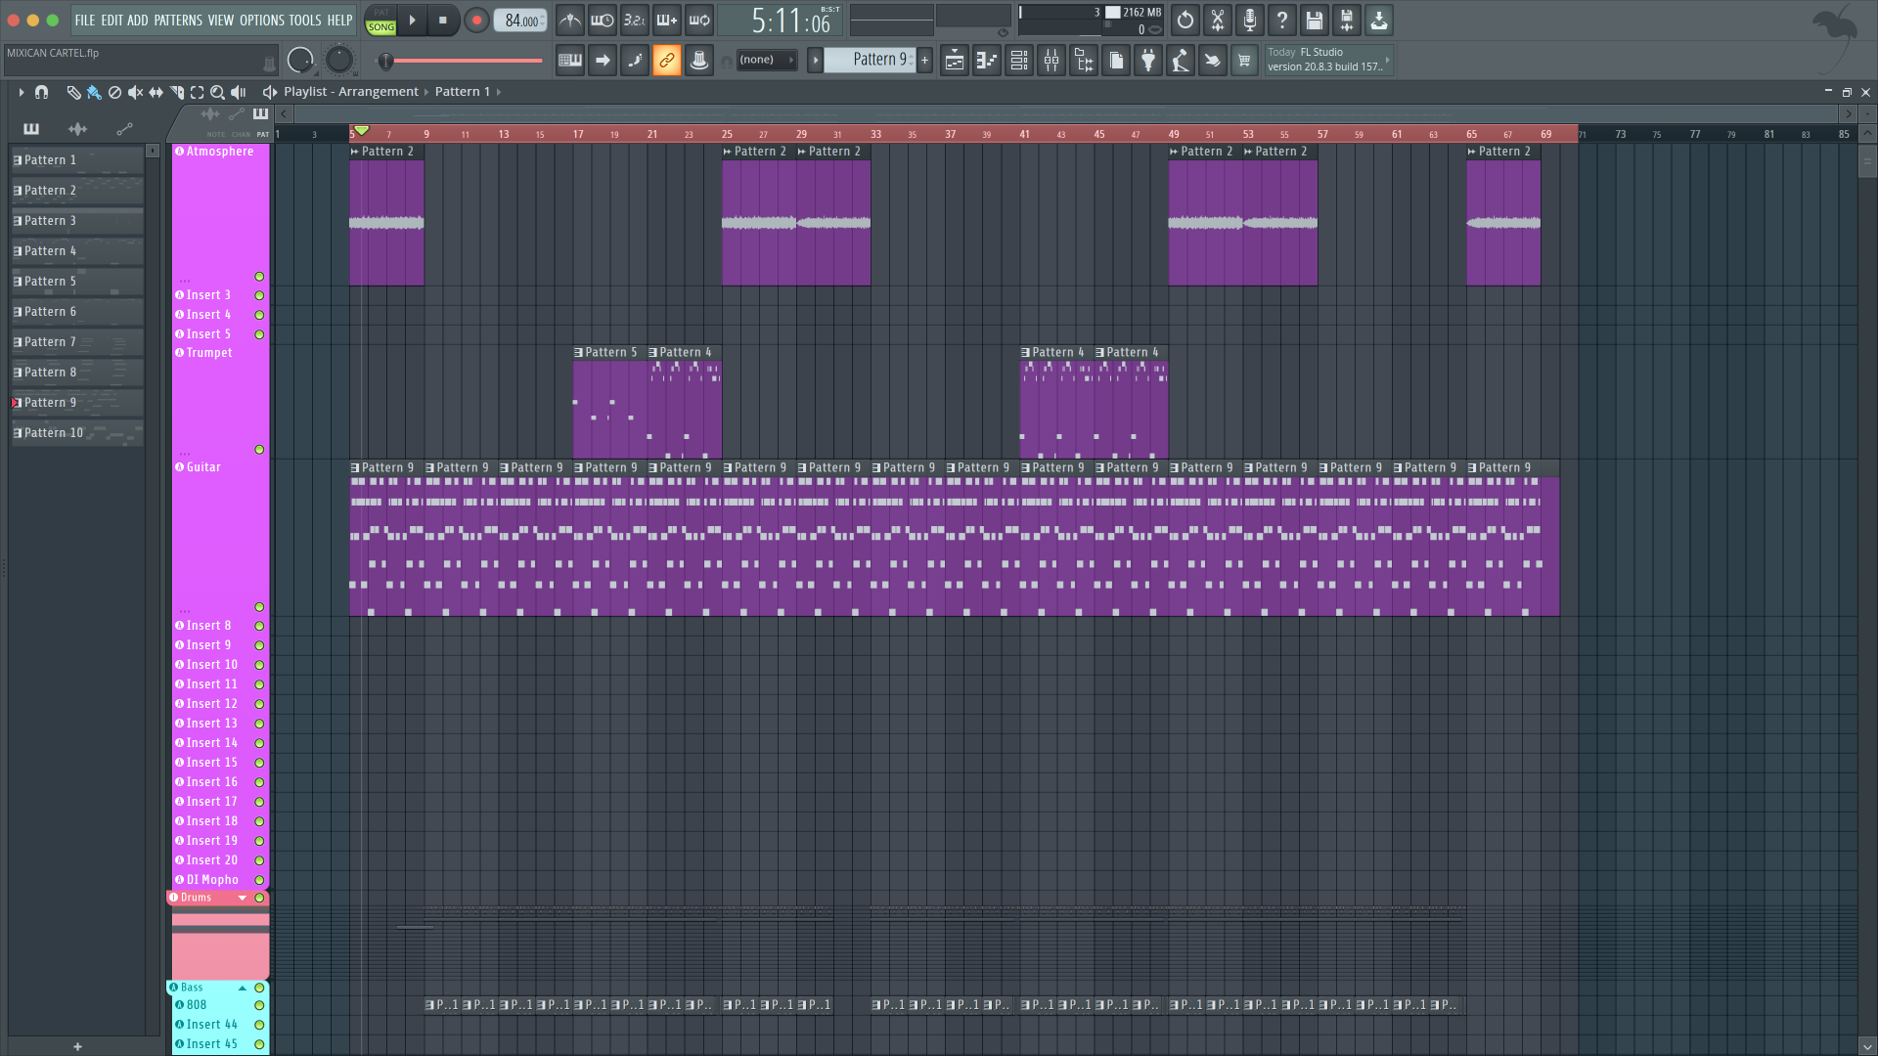Open audio recording microphone icon
Viewport: 1878px width, 1056px height.
(x=1250, y=20)
